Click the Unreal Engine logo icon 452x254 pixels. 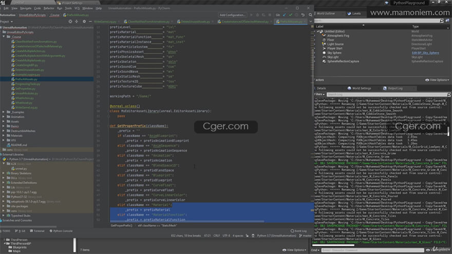click(x=3, y=2)
